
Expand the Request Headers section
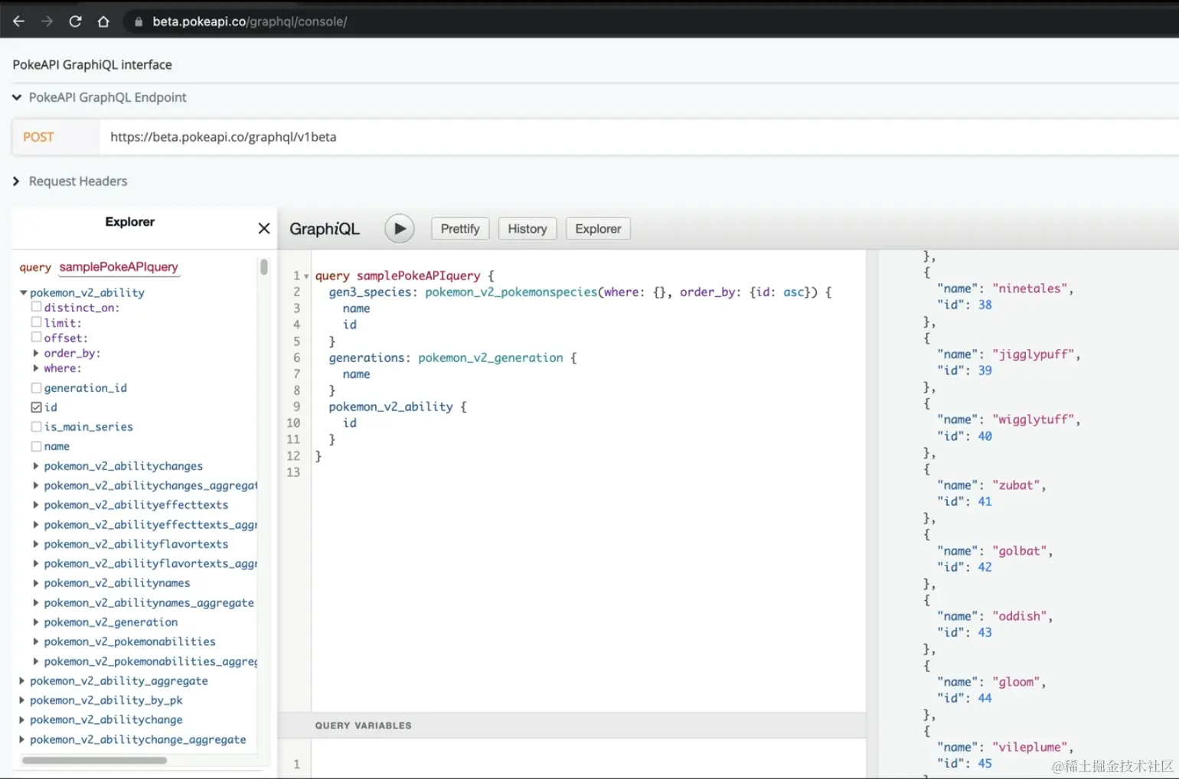click(17, 181)
